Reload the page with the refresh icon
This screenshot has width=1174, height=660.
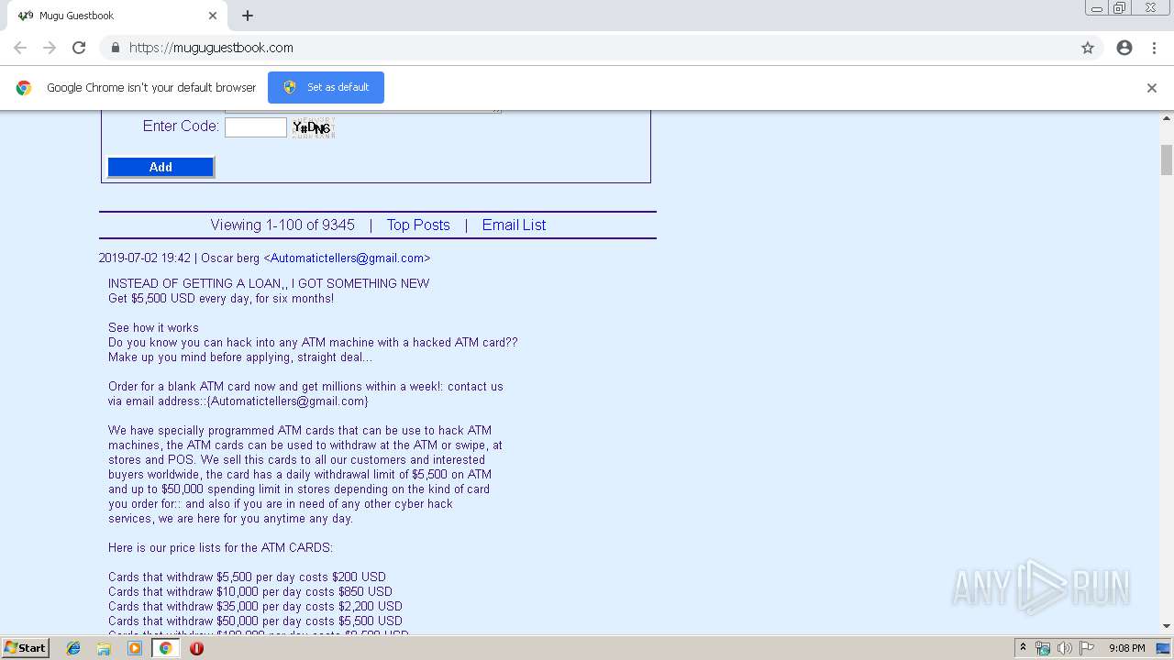click(x=79, y=48)
